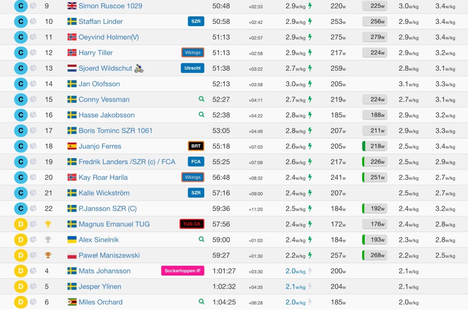This screenshot has height=312, width=468.
Task: Select the BRT team badge for Juanjo Ferres
Action: click(196, 146)
